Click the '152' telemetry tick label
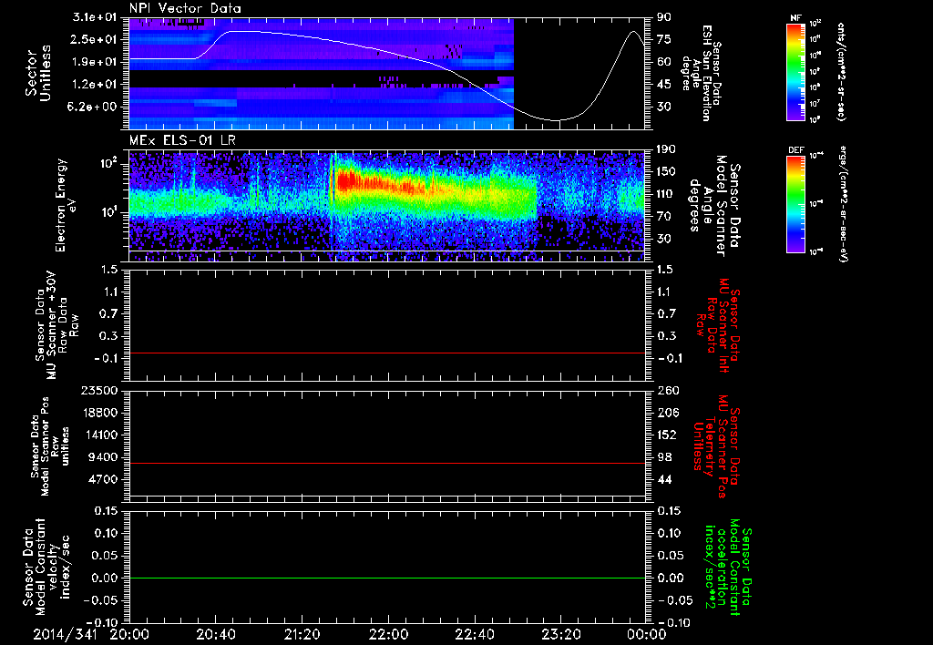The height and width of the screenshot is (645, 933). point(667,435)
